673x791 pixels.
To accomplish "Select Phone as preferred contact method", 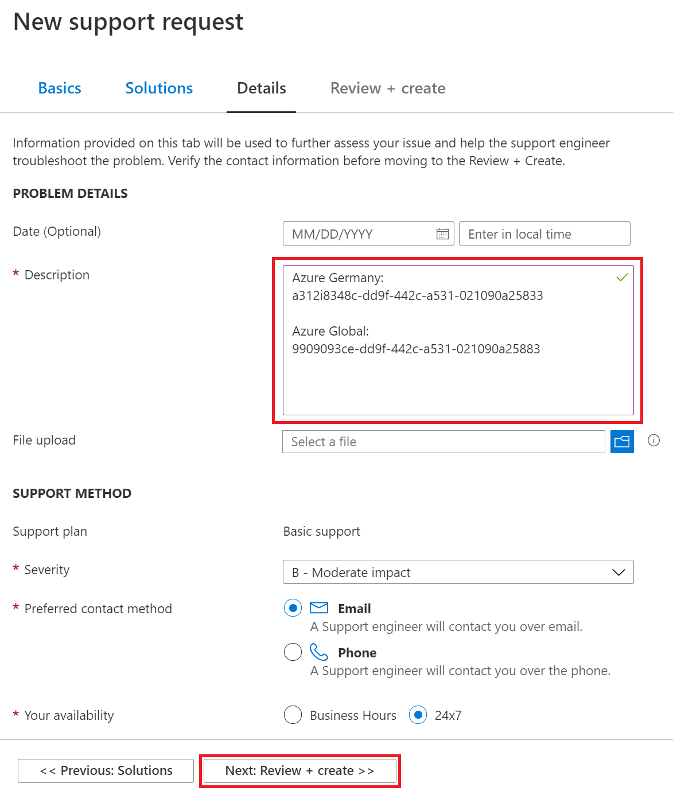I will click(293, 652).
